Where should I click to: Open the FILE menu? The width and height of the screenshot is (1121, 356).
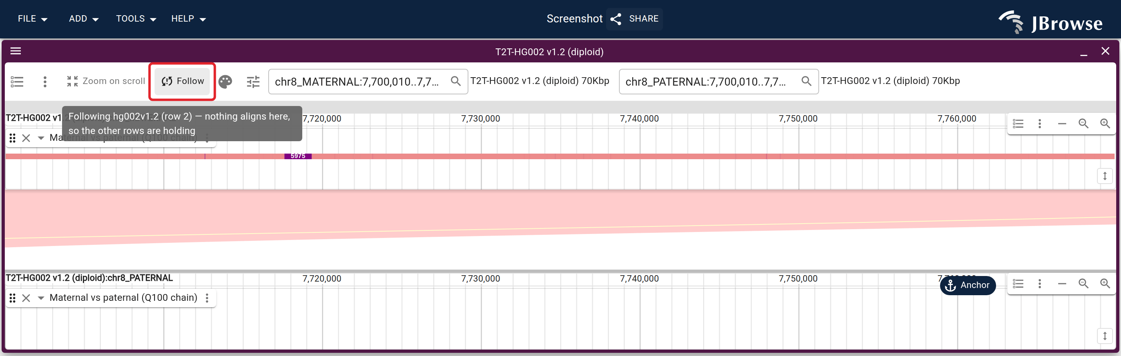point(32,19)
